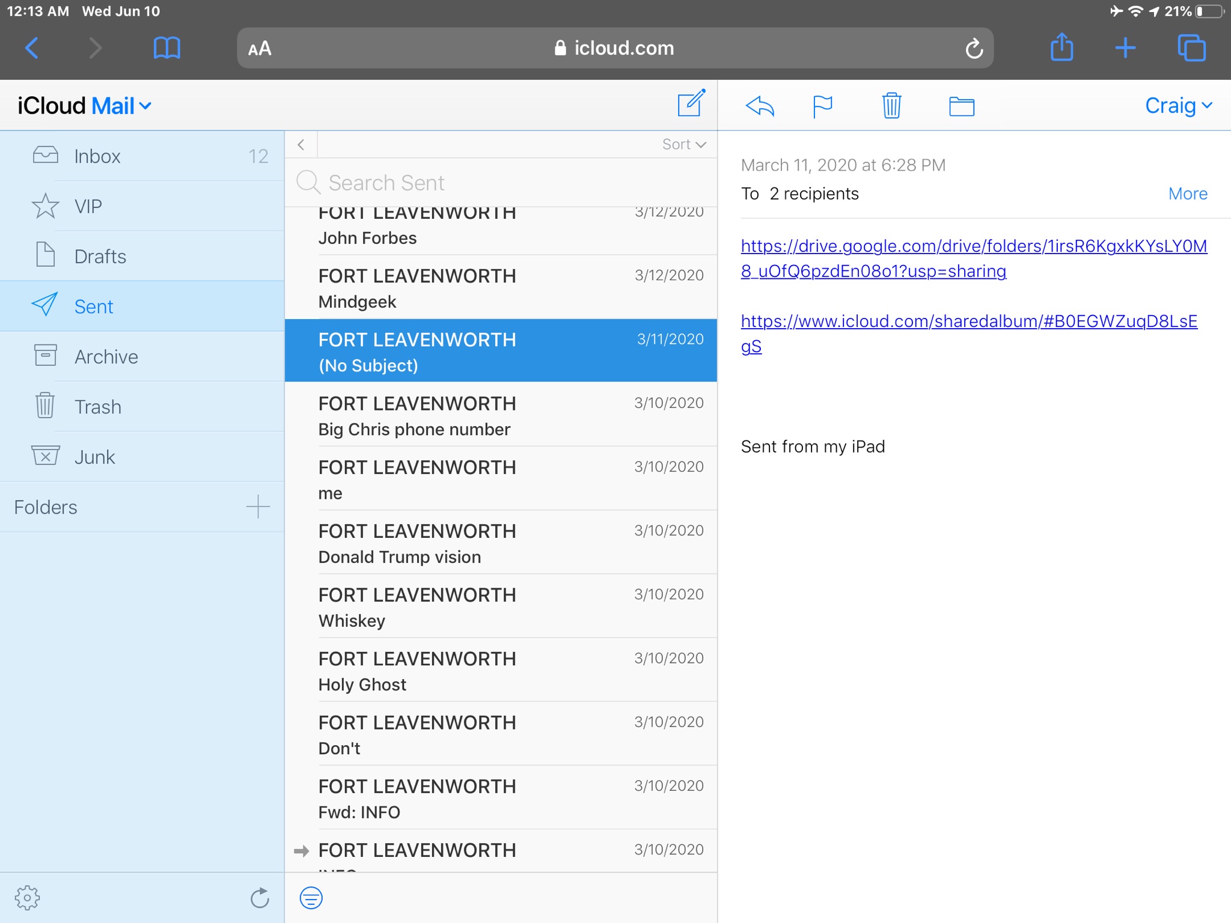Open Mail settings gear
This screenshot has width=1231, height=923.
pos(27,898)
